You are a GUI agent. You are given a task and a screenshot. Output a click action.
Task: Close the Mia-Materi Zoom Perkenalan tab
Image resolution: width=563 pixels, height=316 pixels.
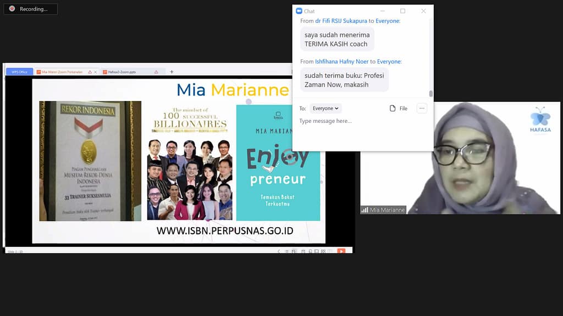tap(96, 72)
